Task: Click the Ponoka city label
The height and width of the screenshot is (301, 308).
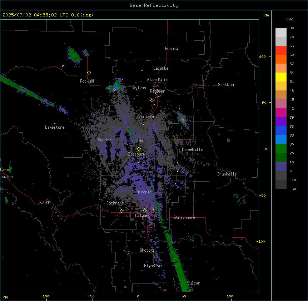Action: click(x=172, y=49)
